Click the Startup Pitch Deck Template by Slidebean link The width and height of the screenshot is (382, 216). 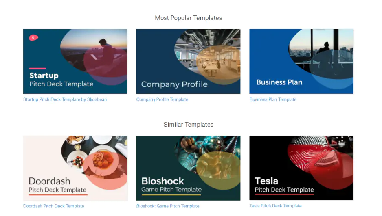65,99
